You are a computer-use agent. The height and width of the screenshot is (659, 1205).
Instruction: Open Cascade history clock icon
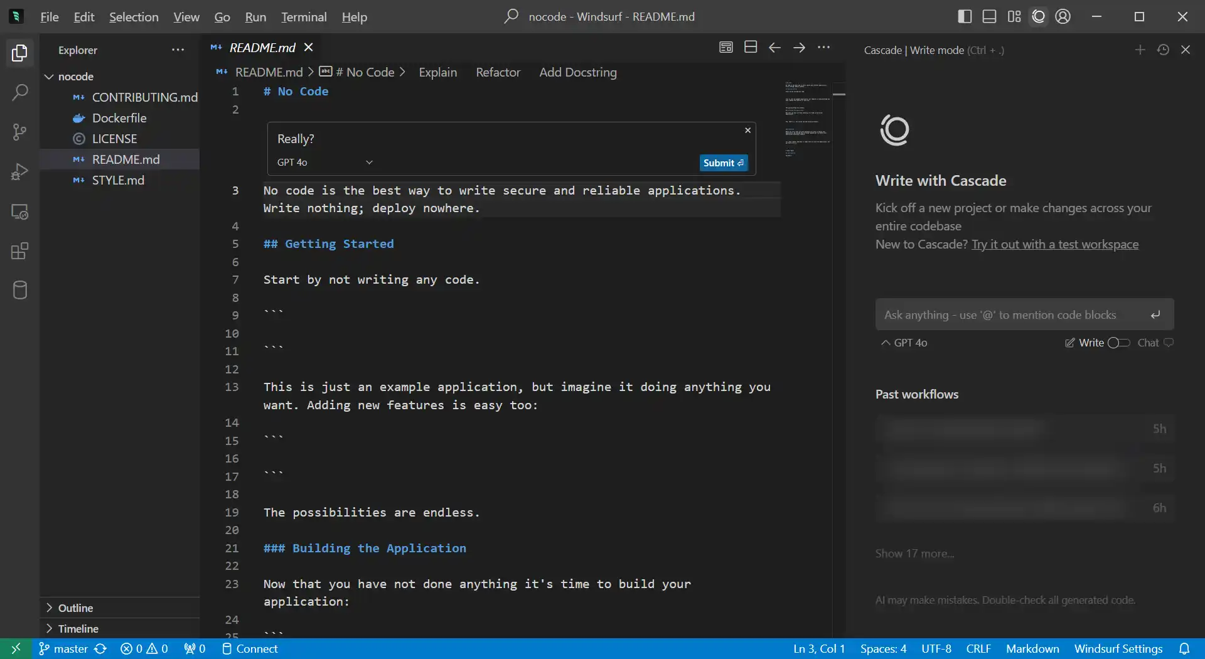pyautogui.click(x=1163, y=50)
